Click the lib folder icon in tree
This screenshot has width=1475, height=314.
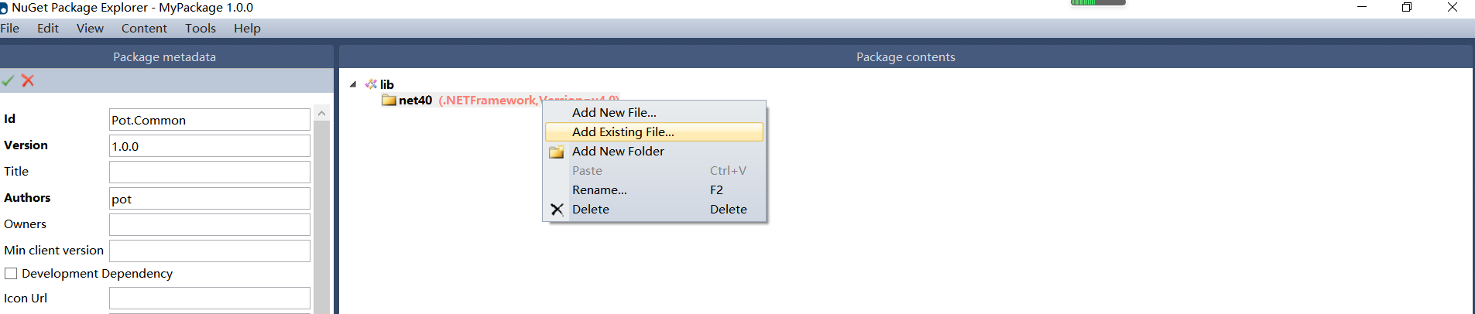(x=372, y=84)
